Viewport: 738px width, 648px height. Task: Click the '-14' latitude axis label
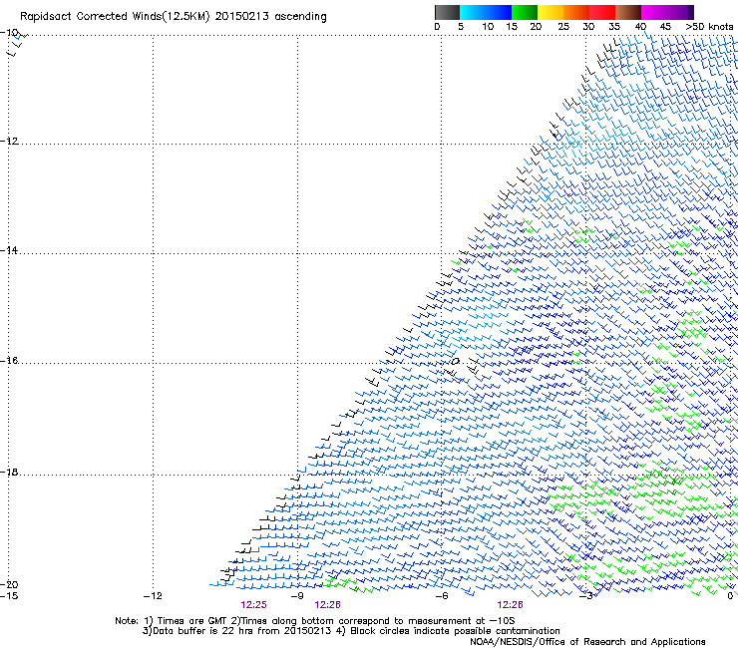pos(9,250)
